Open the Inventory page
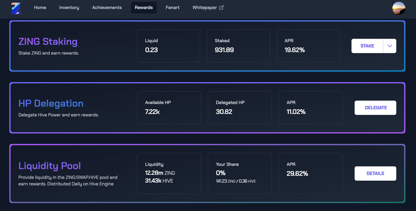Image resolution: width=416 pixels, height=211 pixels. point(69,8)
